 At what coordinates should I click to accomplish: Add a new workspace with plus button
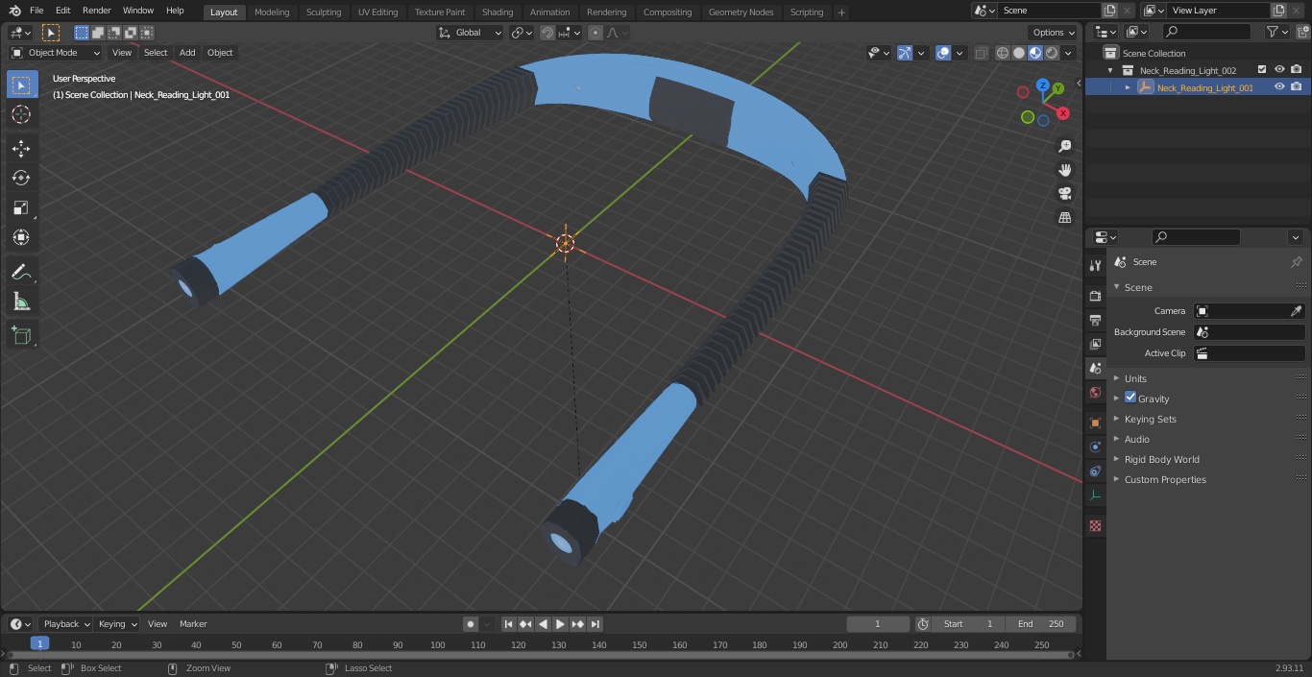[x=842, y=12]
